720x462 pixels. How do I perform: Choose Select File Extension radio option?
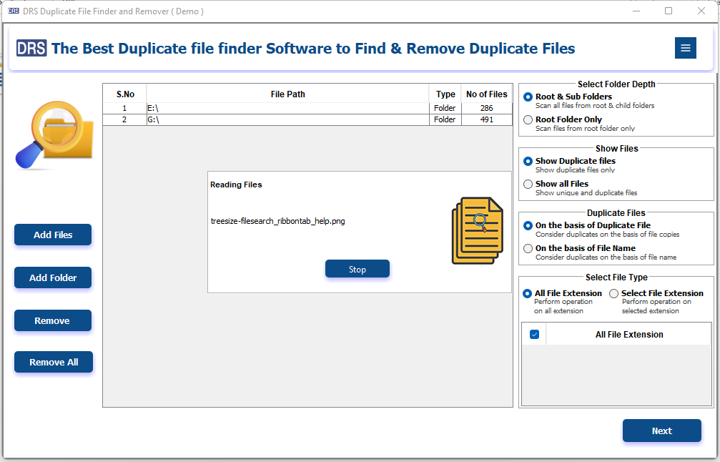(x=614, y=293)
